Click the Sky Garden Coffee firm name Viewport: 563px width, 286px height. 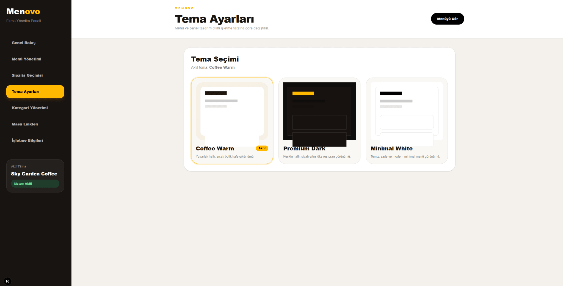coord(34,174)
